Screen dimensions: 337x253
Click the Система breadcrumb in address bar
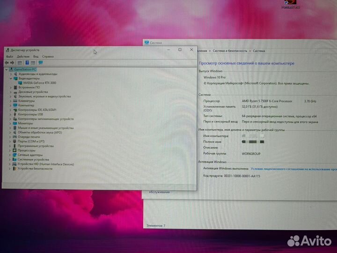(259, 51)
